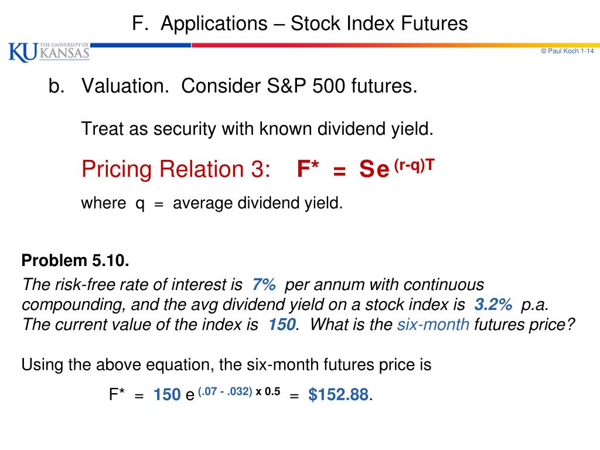The width and height of the screenshot is (600, 450).
Task: Click the $152.88 answer value
Action: tap(339, 394)
